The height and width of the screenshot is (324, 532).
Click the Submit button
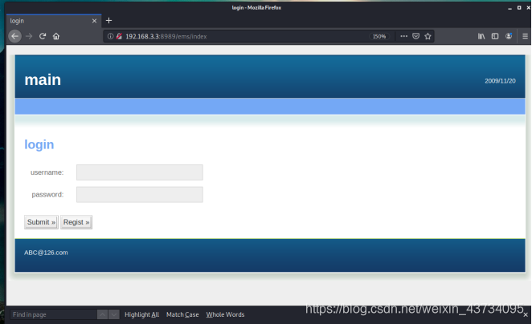coord(41,222)
